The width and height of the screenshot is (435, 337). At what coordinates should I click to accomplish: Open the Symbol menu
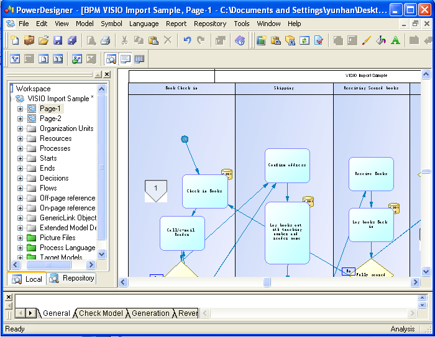pos(111,24)
